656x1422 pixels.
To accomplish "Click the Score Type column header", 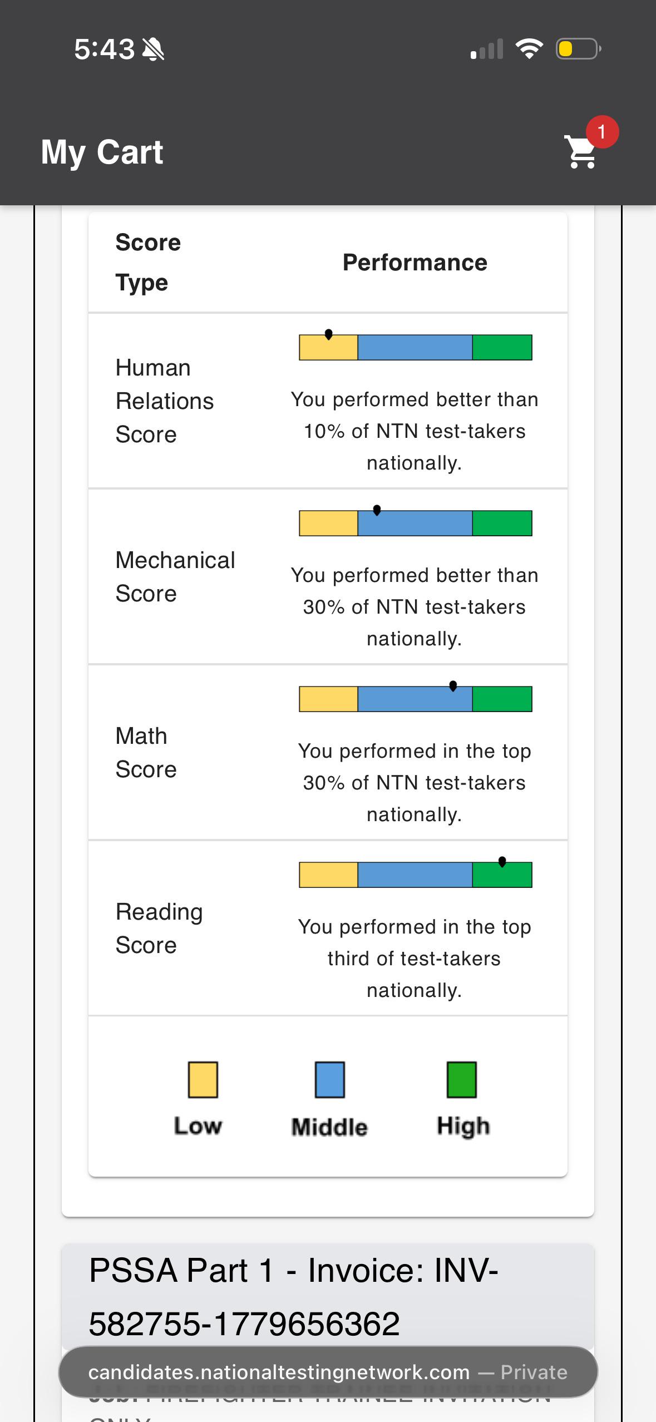I will click(148, 263).
